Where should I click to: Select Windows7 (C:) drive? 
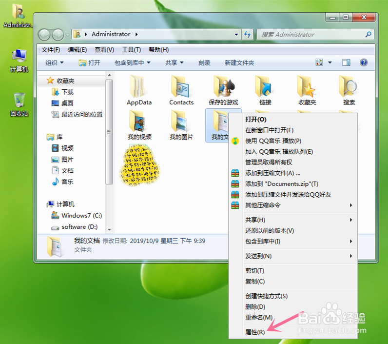[x=77, y=216]
